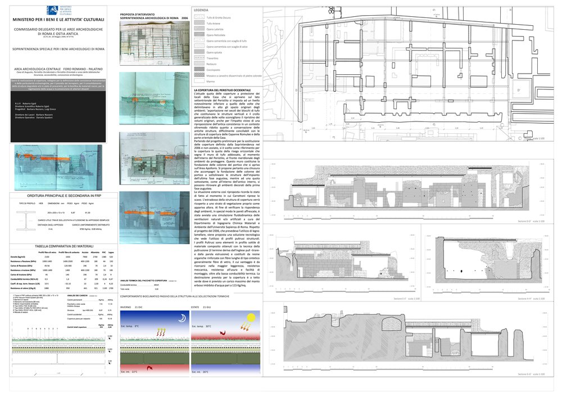Image resolution: width=562 pixels, height=397 pixels.
Task: Click the rising heat arrows in winter diagram
Action: pos(162,332)
